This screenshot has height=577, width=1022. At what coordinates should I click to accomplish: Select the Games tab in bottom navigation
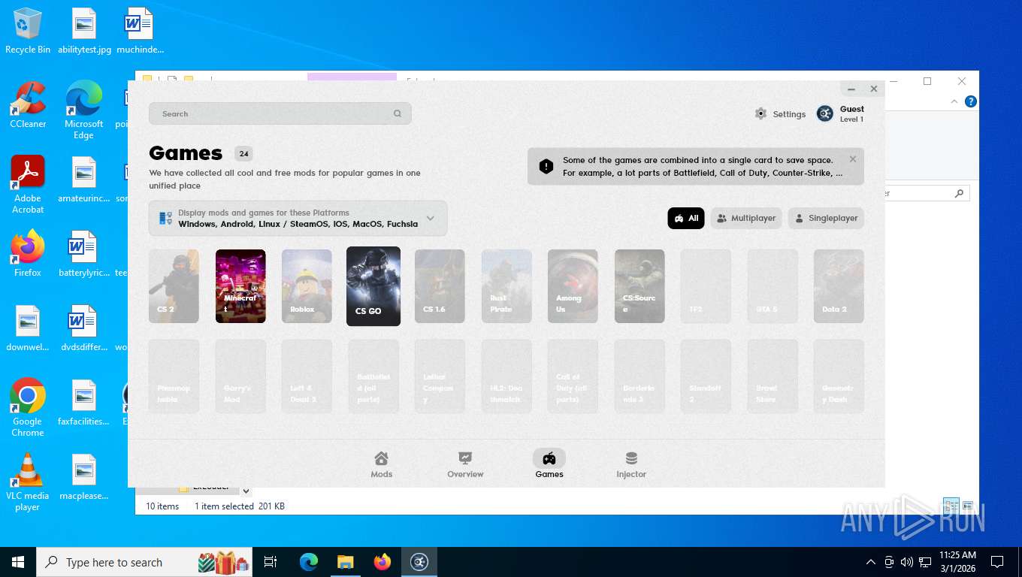click(549, 464)
